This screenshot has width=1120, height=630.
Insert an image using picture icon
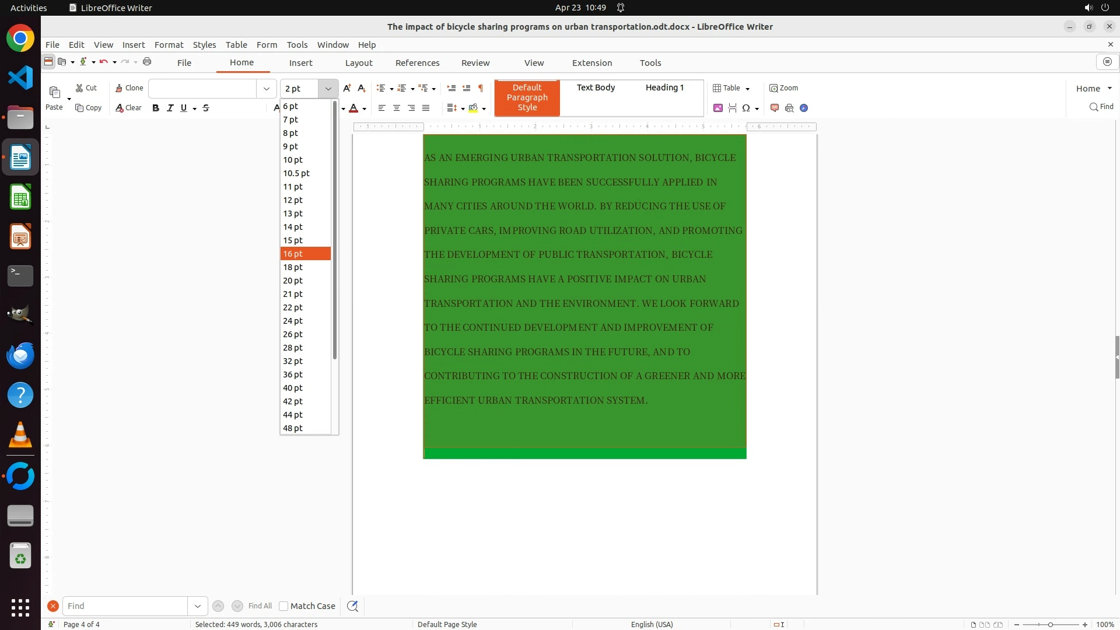point(718,108)
